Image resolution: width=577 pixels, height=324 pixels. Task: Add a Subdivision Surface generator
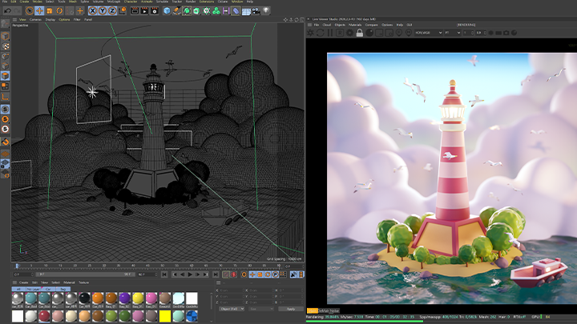[x=187, y=11]
